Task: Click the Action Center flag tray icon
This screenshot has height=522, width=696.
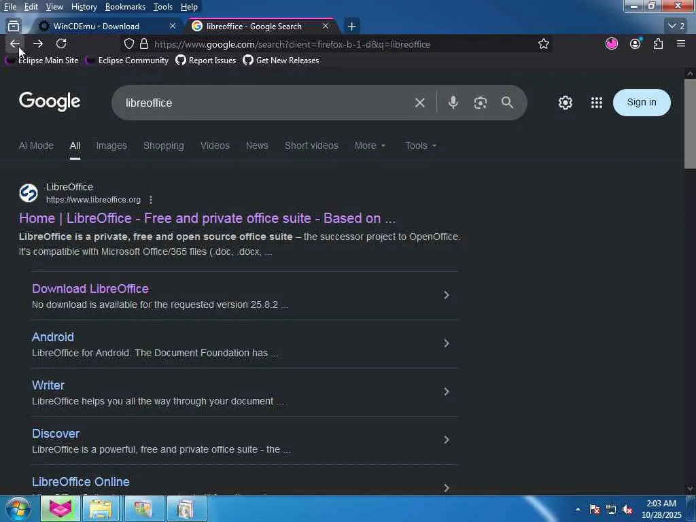Action: point(594,509)
